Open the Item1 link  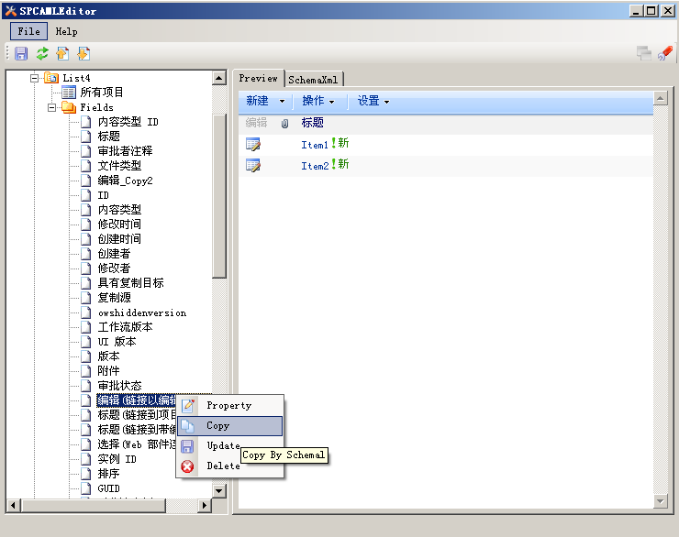point(315,145)
